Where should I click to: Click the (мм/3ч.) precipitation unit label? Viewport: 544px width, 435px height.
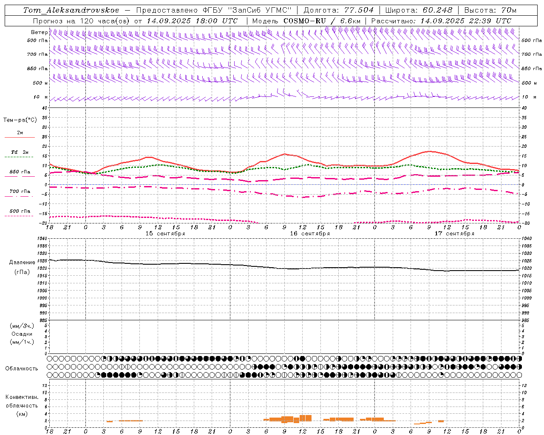click(x=22, y=326)
